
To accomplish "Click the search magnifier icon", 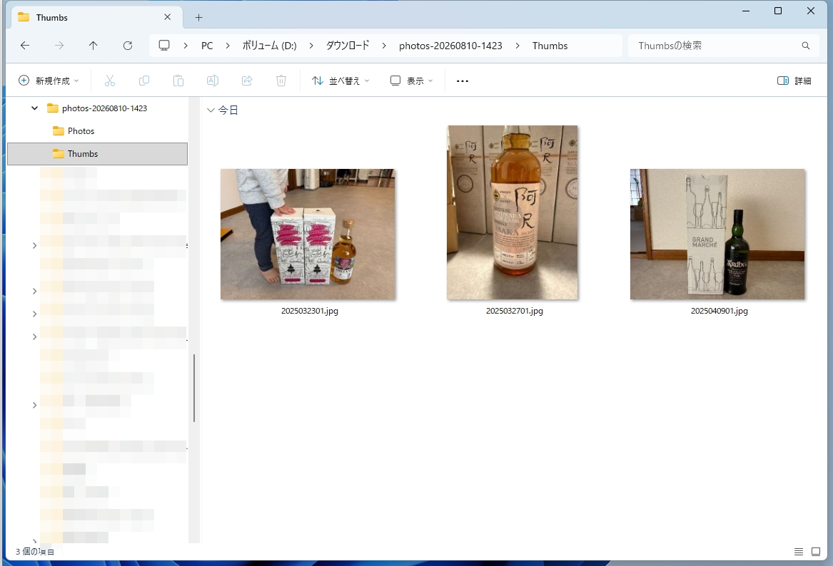I will pos(805,46).
